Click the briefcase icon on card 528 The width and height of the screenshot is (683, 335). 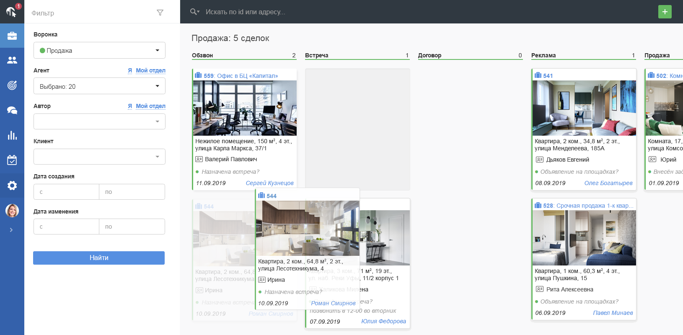(538, 205)
